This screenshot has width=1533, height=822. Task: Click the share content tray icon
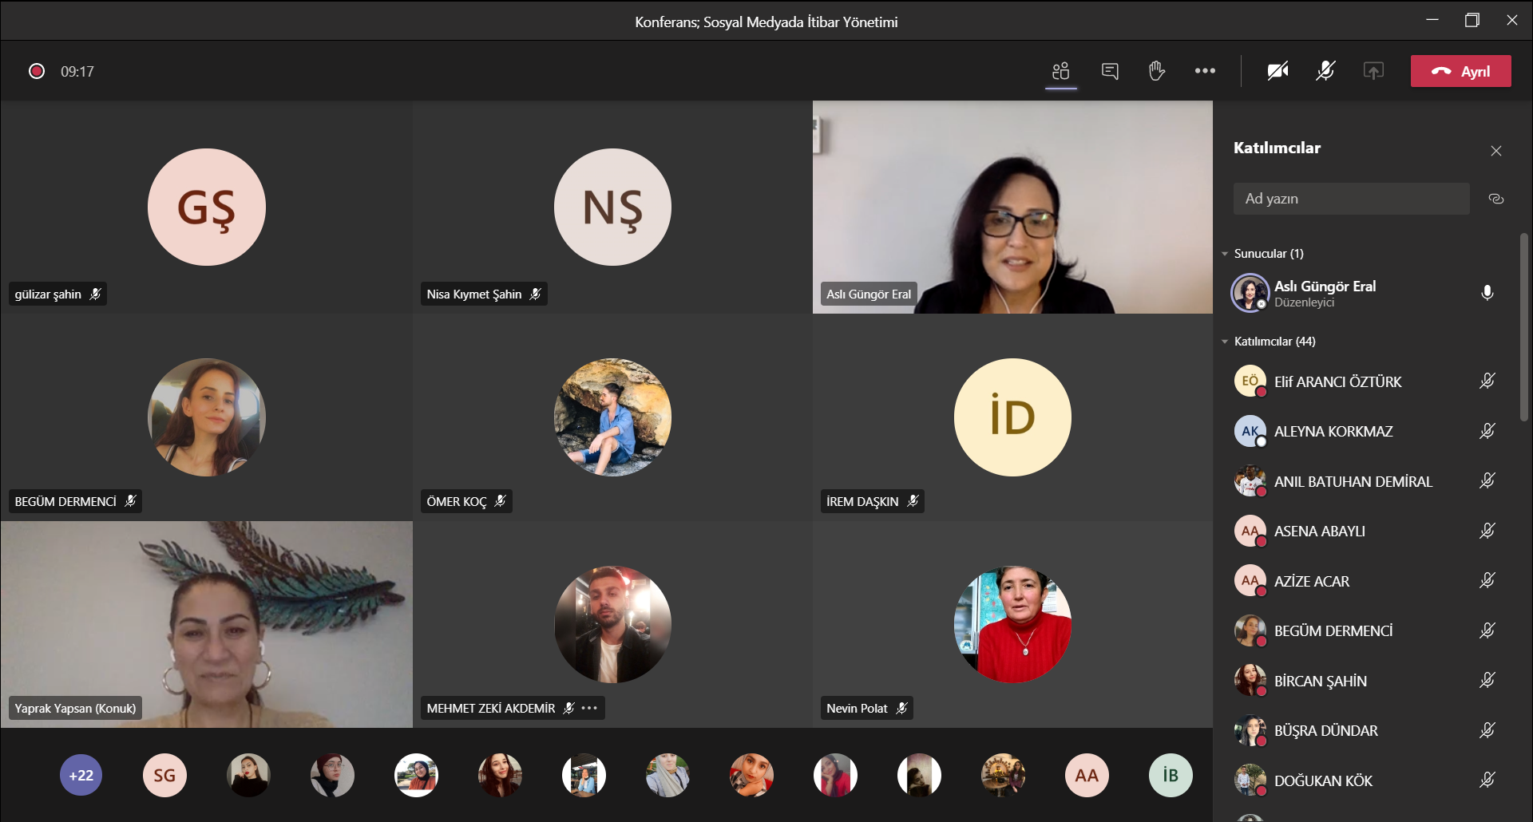1373,71
